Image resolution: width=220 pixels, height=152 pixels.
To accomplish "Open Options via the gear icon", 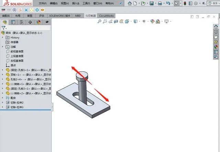I will point(196,3).
